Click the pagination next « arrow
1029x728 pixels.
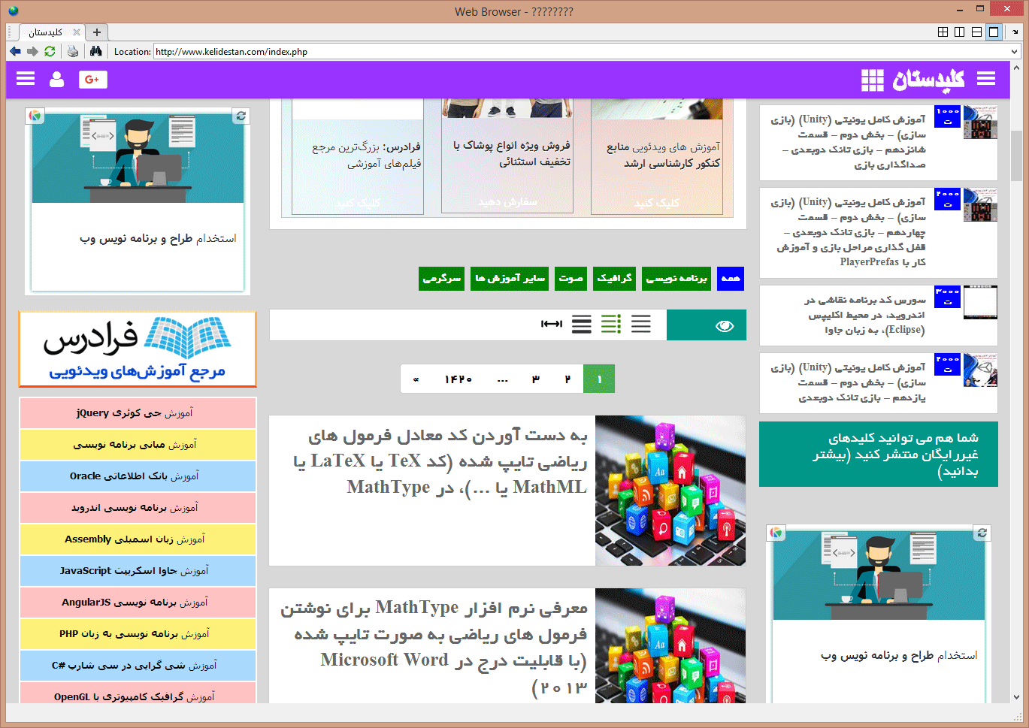tap(416, 379)
